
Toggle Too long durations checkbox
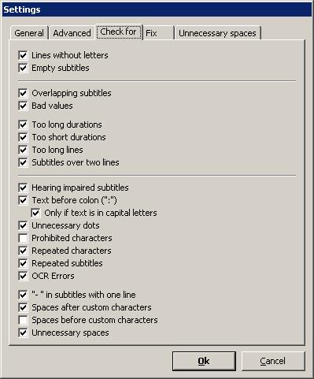23,124
